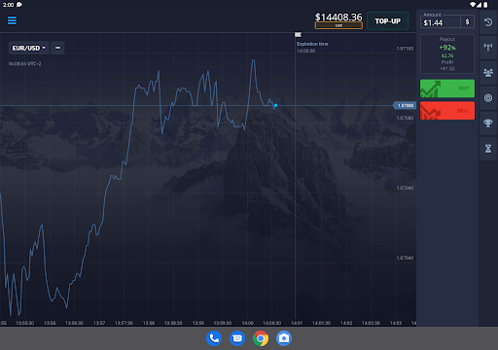The height and width of the screenshot is (350, 498).
Task: Expand the EUR/USD asset dropdown
Action: tap(29, 48)
